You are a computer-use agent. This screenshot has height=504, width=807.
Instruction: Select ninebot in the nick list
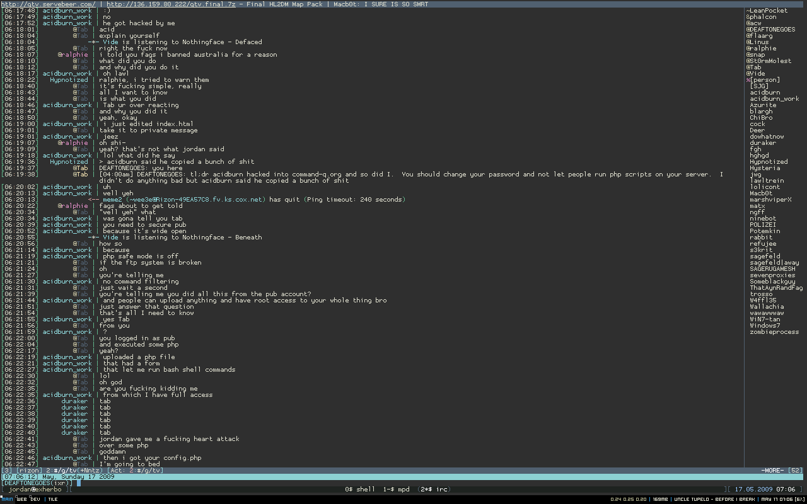763,219
